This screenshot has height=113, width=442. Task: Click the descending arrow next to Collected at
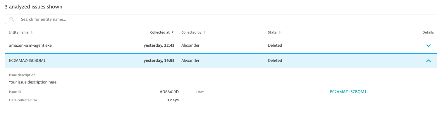click(173, 32)
